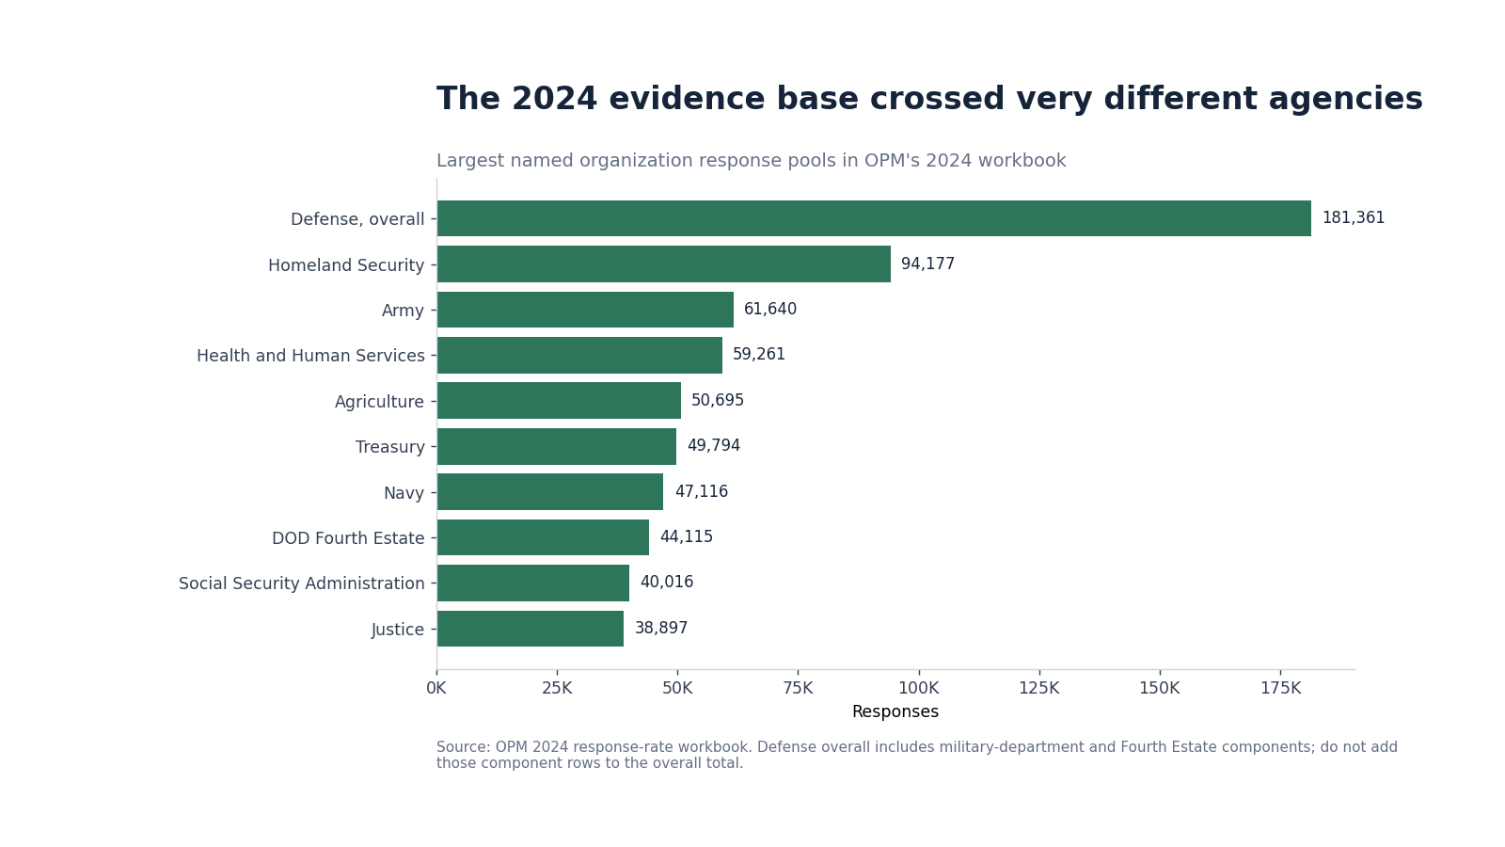Click the 'Treasury' axis label

[x=389, y=447]
